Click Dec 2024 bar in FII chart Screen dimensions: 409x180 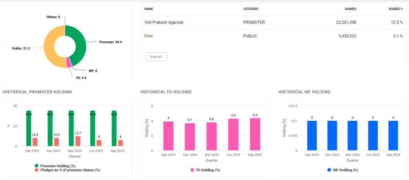tap(190, 137)
